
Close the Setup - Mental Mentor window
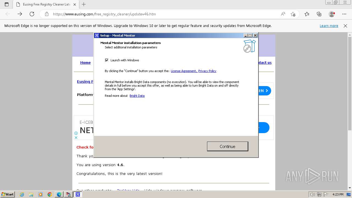click(255, 35)
